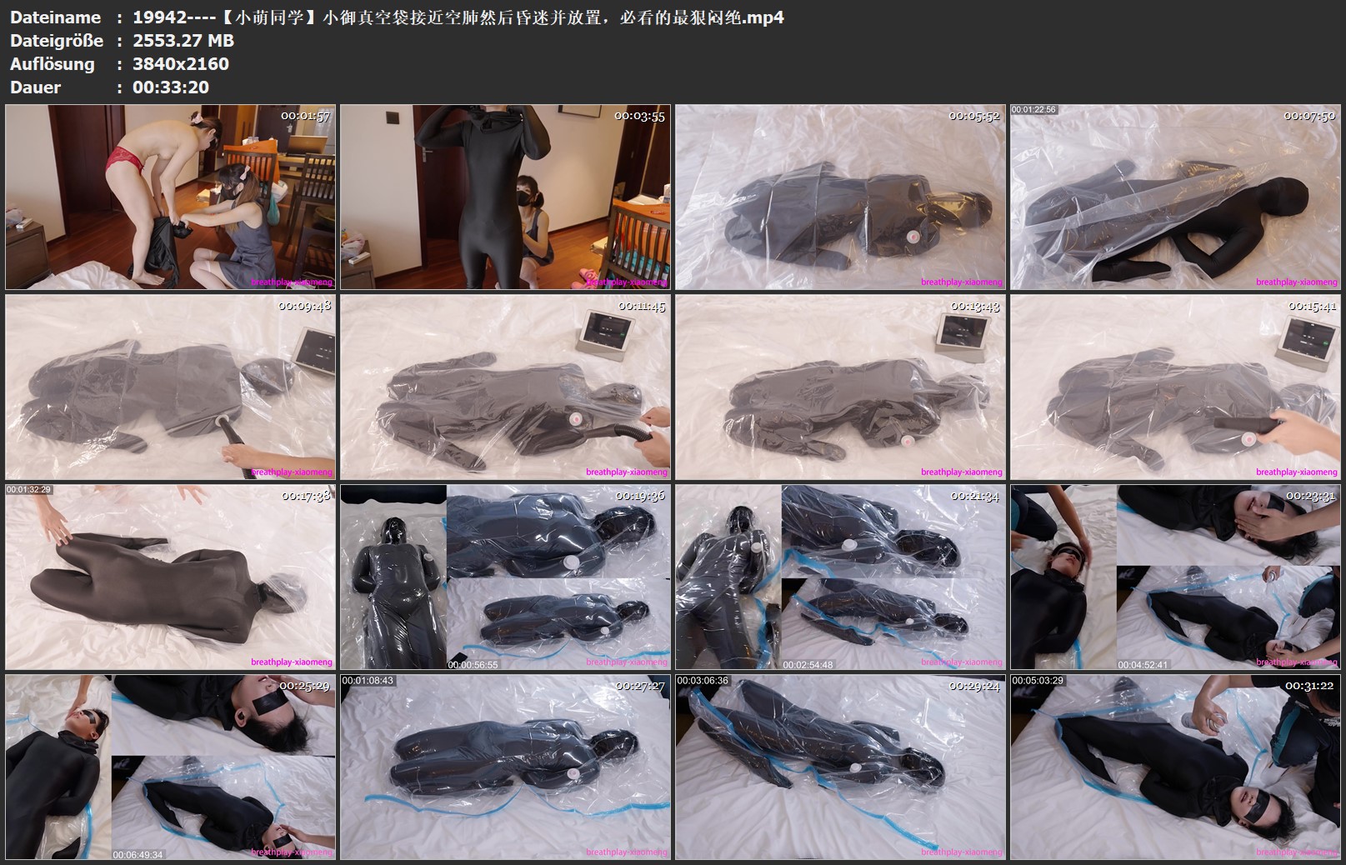
Task: Select the thumbnail timestamped 00:03:55
Action: 505,197
